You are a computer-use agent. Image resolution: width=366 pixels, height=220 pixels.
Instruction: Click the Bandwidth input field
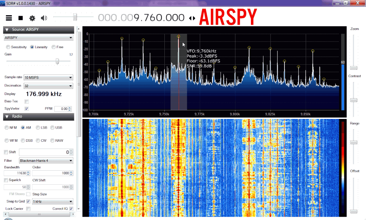pos(16,173)
